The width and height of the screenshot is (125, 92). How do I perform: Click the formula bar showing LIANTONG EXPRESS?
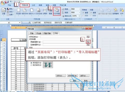pos(78,22)
